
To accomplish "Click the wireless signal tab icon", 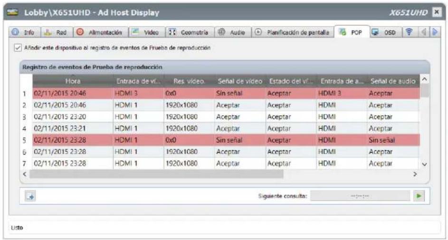I will 409,32.
